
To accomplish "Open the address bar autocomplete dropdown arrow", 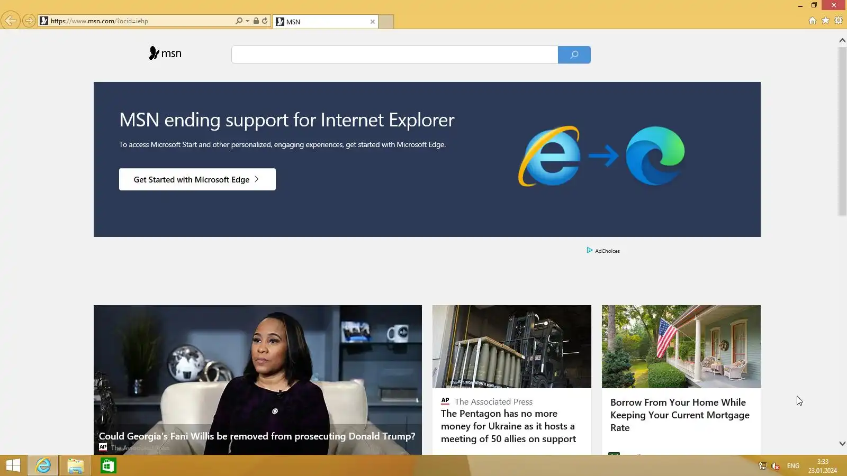I will [247, 21].
